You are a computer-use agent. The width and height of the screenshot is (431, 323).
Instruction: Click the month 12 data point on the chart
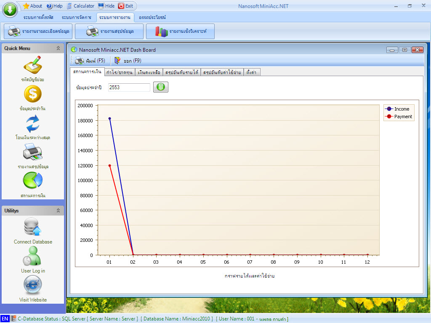(x=367, y=255)
